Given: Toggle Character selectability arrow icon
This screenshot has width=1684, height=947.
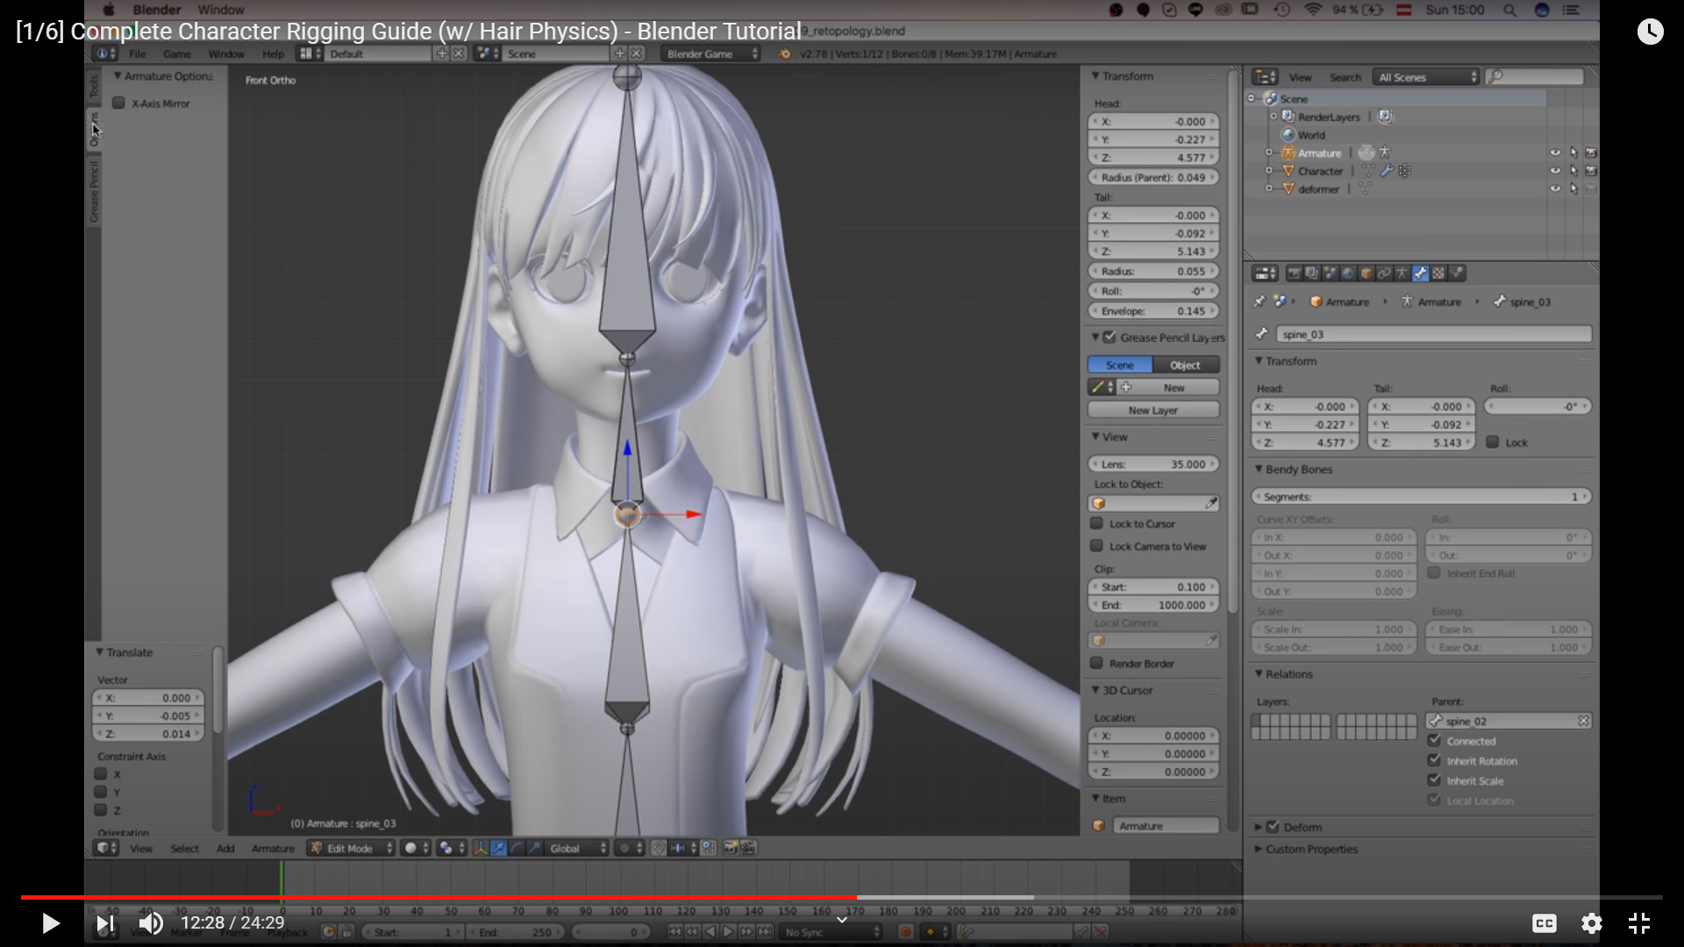Looking at the screenshot, I should click(x=1573, y=171).
